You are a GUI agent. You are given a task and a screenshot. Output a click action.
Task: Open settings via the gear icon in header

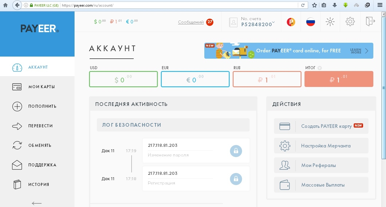tap(350, 21)
